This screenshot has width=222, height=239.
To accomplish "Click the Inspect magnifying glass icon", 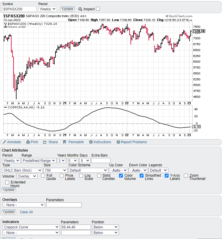I will pos(80,9).
